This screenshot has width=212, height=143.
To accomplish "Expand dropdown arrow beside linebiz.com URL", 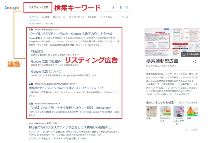I will coord(60,103).
